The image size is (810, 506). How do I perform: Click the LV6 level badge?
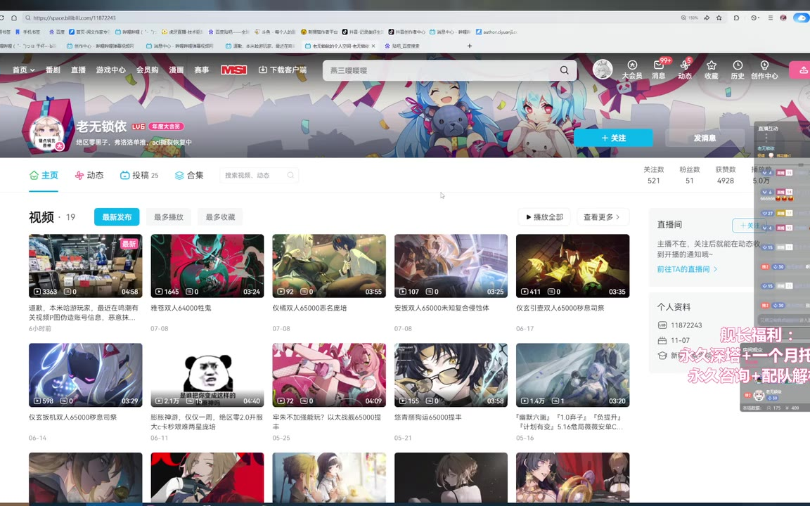click(x=139, y=126)
